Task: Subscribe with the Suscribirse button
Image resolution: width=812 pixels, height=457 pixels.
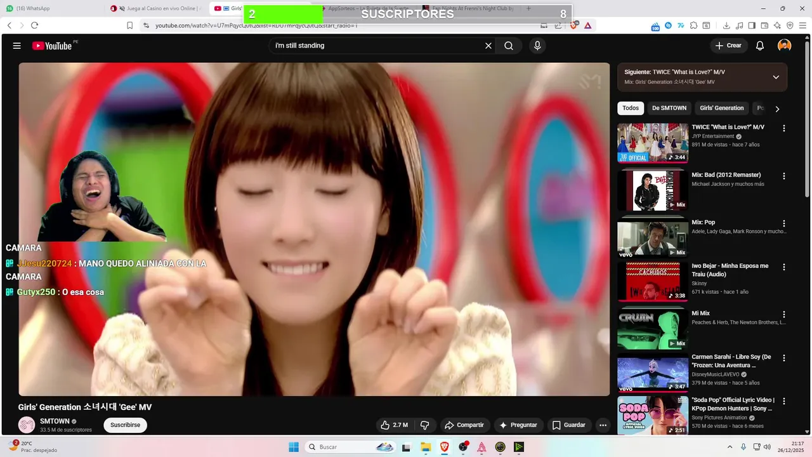Action: point(125,425)
